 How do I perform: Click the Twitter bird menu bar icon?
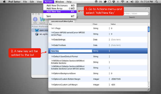105,2
